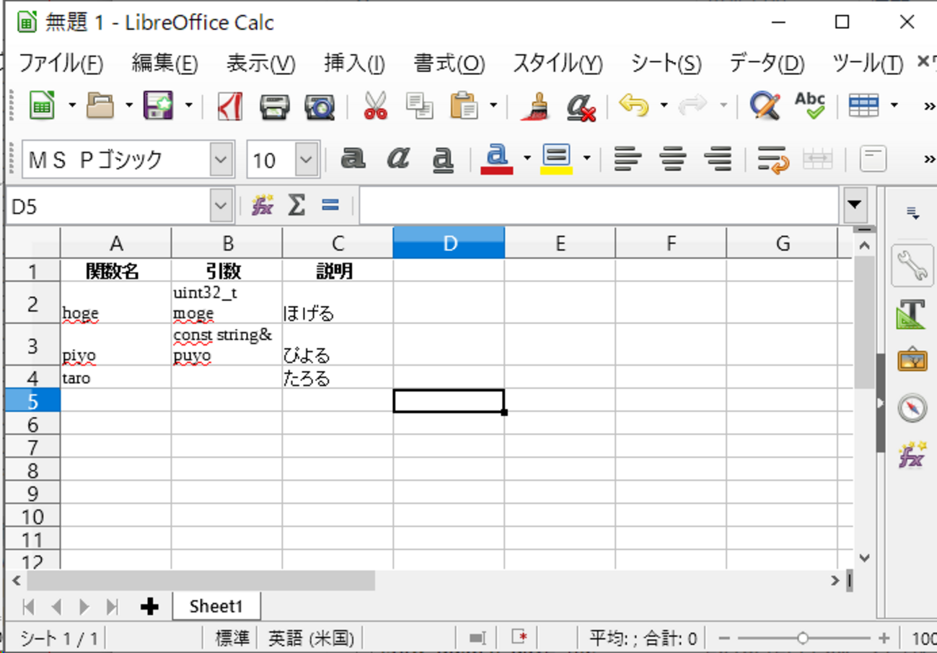Open the font size dropdown
The height and width of the screenshot is (653, 937).
(x=305, y=159)
